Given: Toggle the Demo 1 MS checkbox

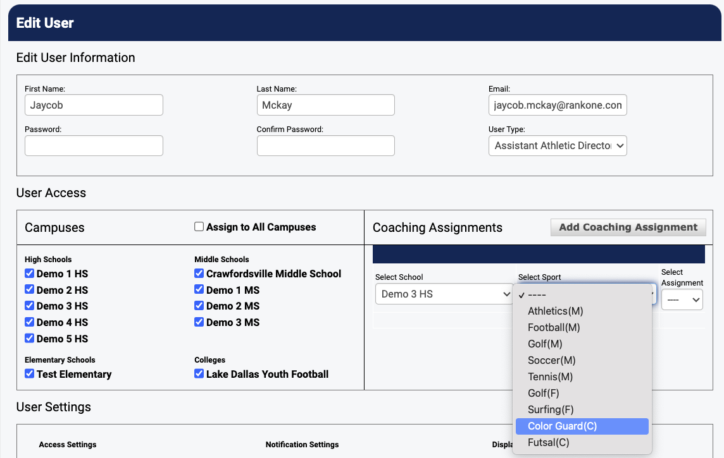Looking at the screenshot, I should click(x=199, y=289).
